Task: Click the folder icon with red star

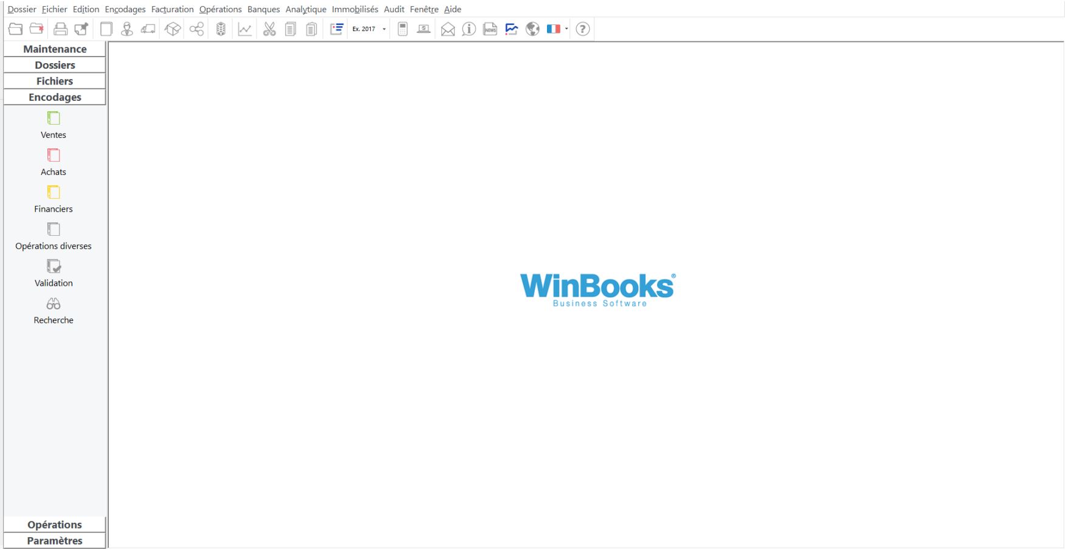Action: (36, 29)
